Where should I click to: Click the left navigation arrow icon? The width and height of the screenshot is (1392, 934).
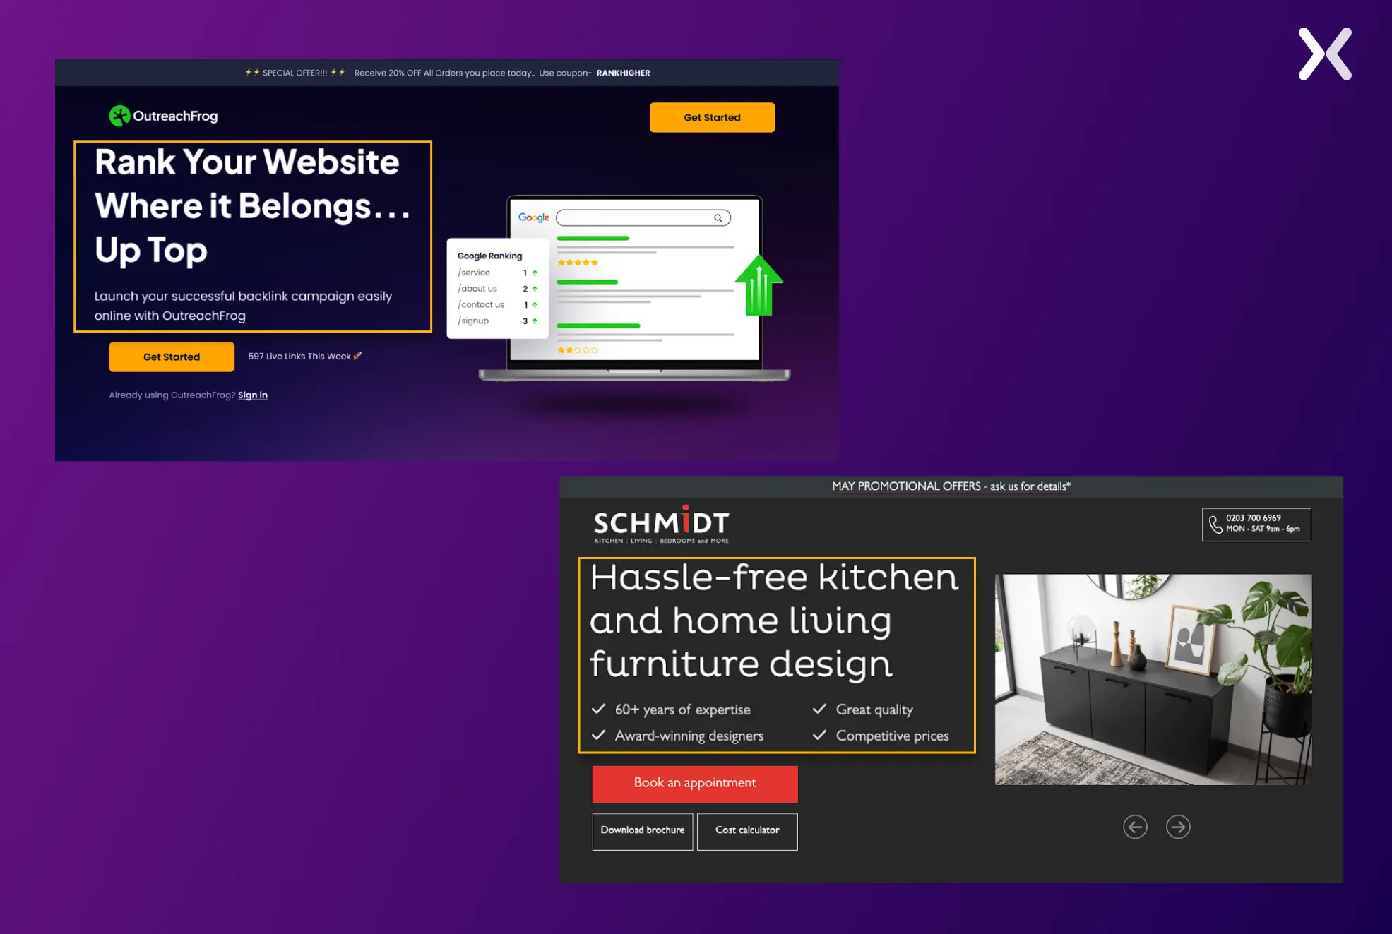(x=1136, y=827)
